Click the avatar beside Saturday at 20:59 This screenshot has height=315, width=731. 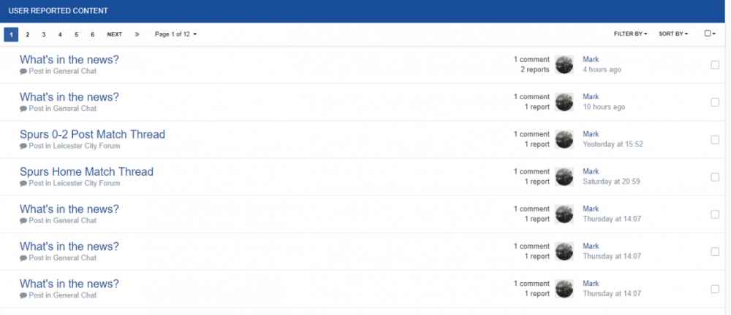(564, 176)
